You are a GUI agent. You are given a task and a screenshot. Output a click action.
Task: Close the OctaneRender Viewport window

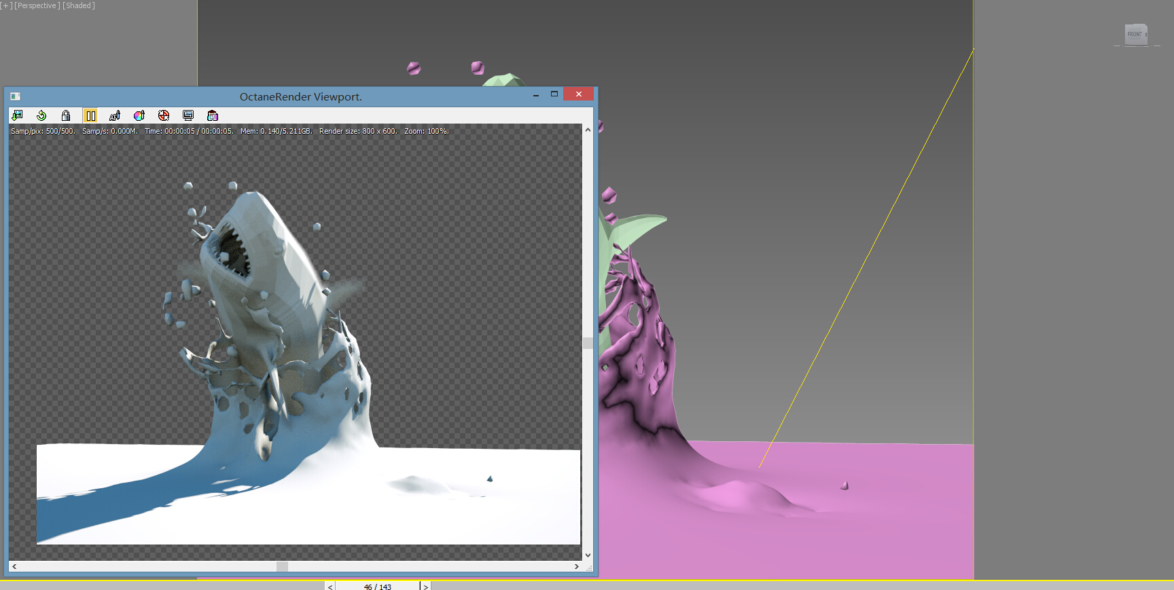(x=579, y=94)
